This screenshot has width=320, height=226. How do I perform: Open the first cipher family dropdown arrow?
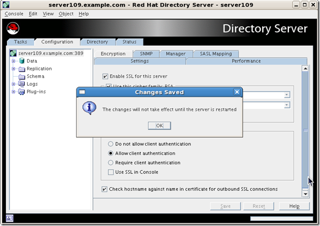[287, 95]
